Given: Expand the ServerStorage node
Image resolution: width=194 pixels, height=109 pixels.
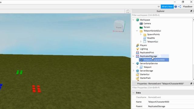Looking at the screenshot, I should 133,71.
